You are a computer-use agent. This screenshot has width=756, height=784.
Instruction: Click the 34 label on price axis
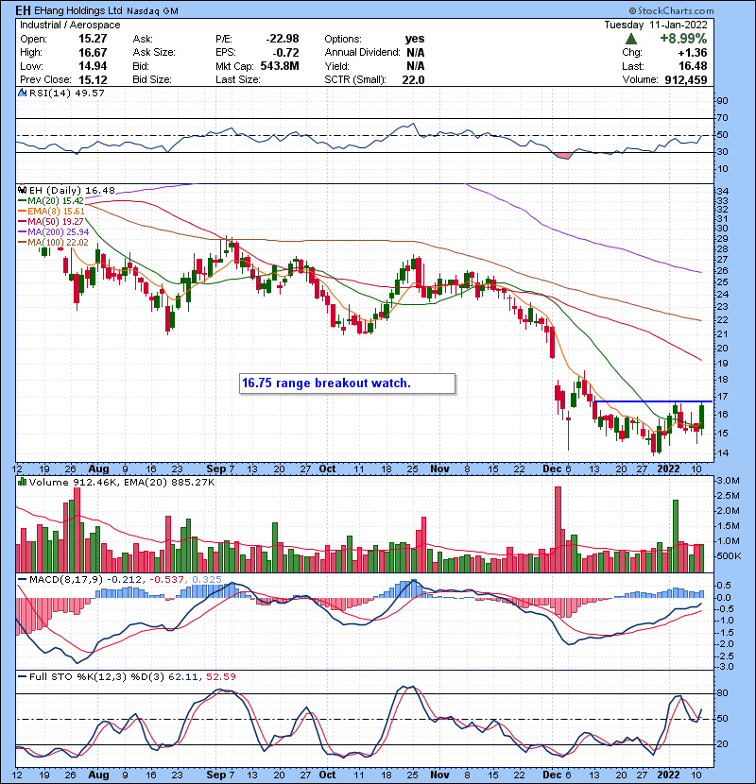[x=723, y=192]
